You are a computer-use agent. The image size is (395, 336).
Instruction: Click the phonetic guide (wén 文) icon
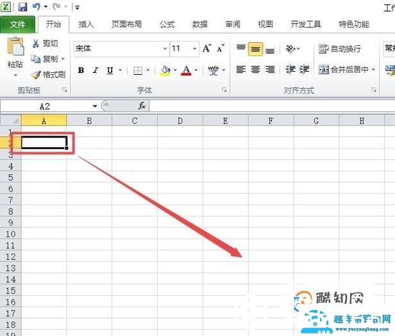point(213,70)
